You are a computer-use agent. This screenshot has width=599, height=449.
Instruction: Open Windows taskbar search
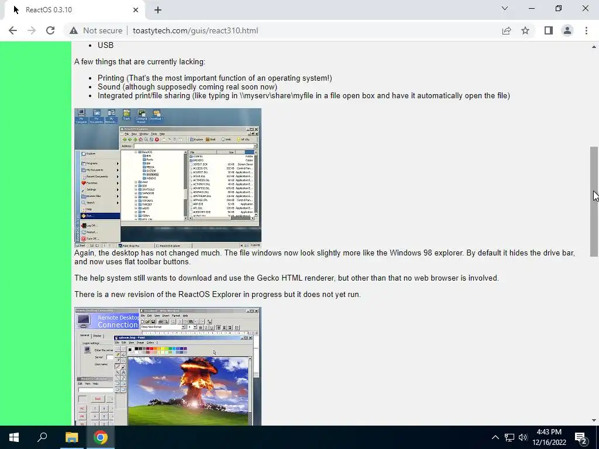point(42,437)
